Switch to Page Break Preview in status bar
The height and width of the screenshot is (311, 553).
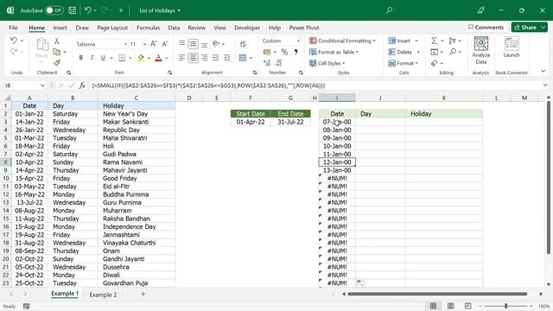click(467, 306)
